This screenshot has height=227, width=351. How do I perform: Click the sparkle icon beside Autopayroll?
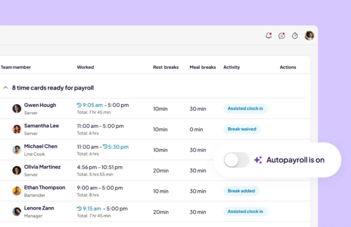[x=258, y=160]
